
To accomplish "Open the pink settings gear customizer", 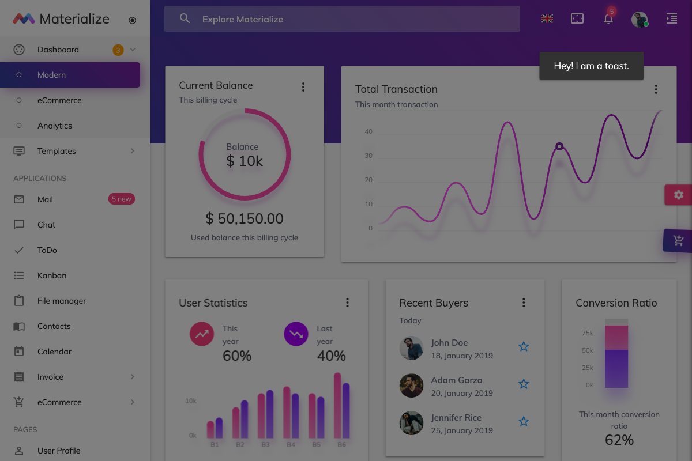I will (678, 195).
